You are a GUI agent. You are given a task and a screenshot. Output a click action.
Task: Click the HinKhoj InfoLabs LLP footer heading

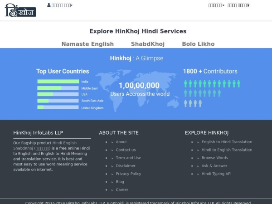pyautogui.click(x=38, y=133)
